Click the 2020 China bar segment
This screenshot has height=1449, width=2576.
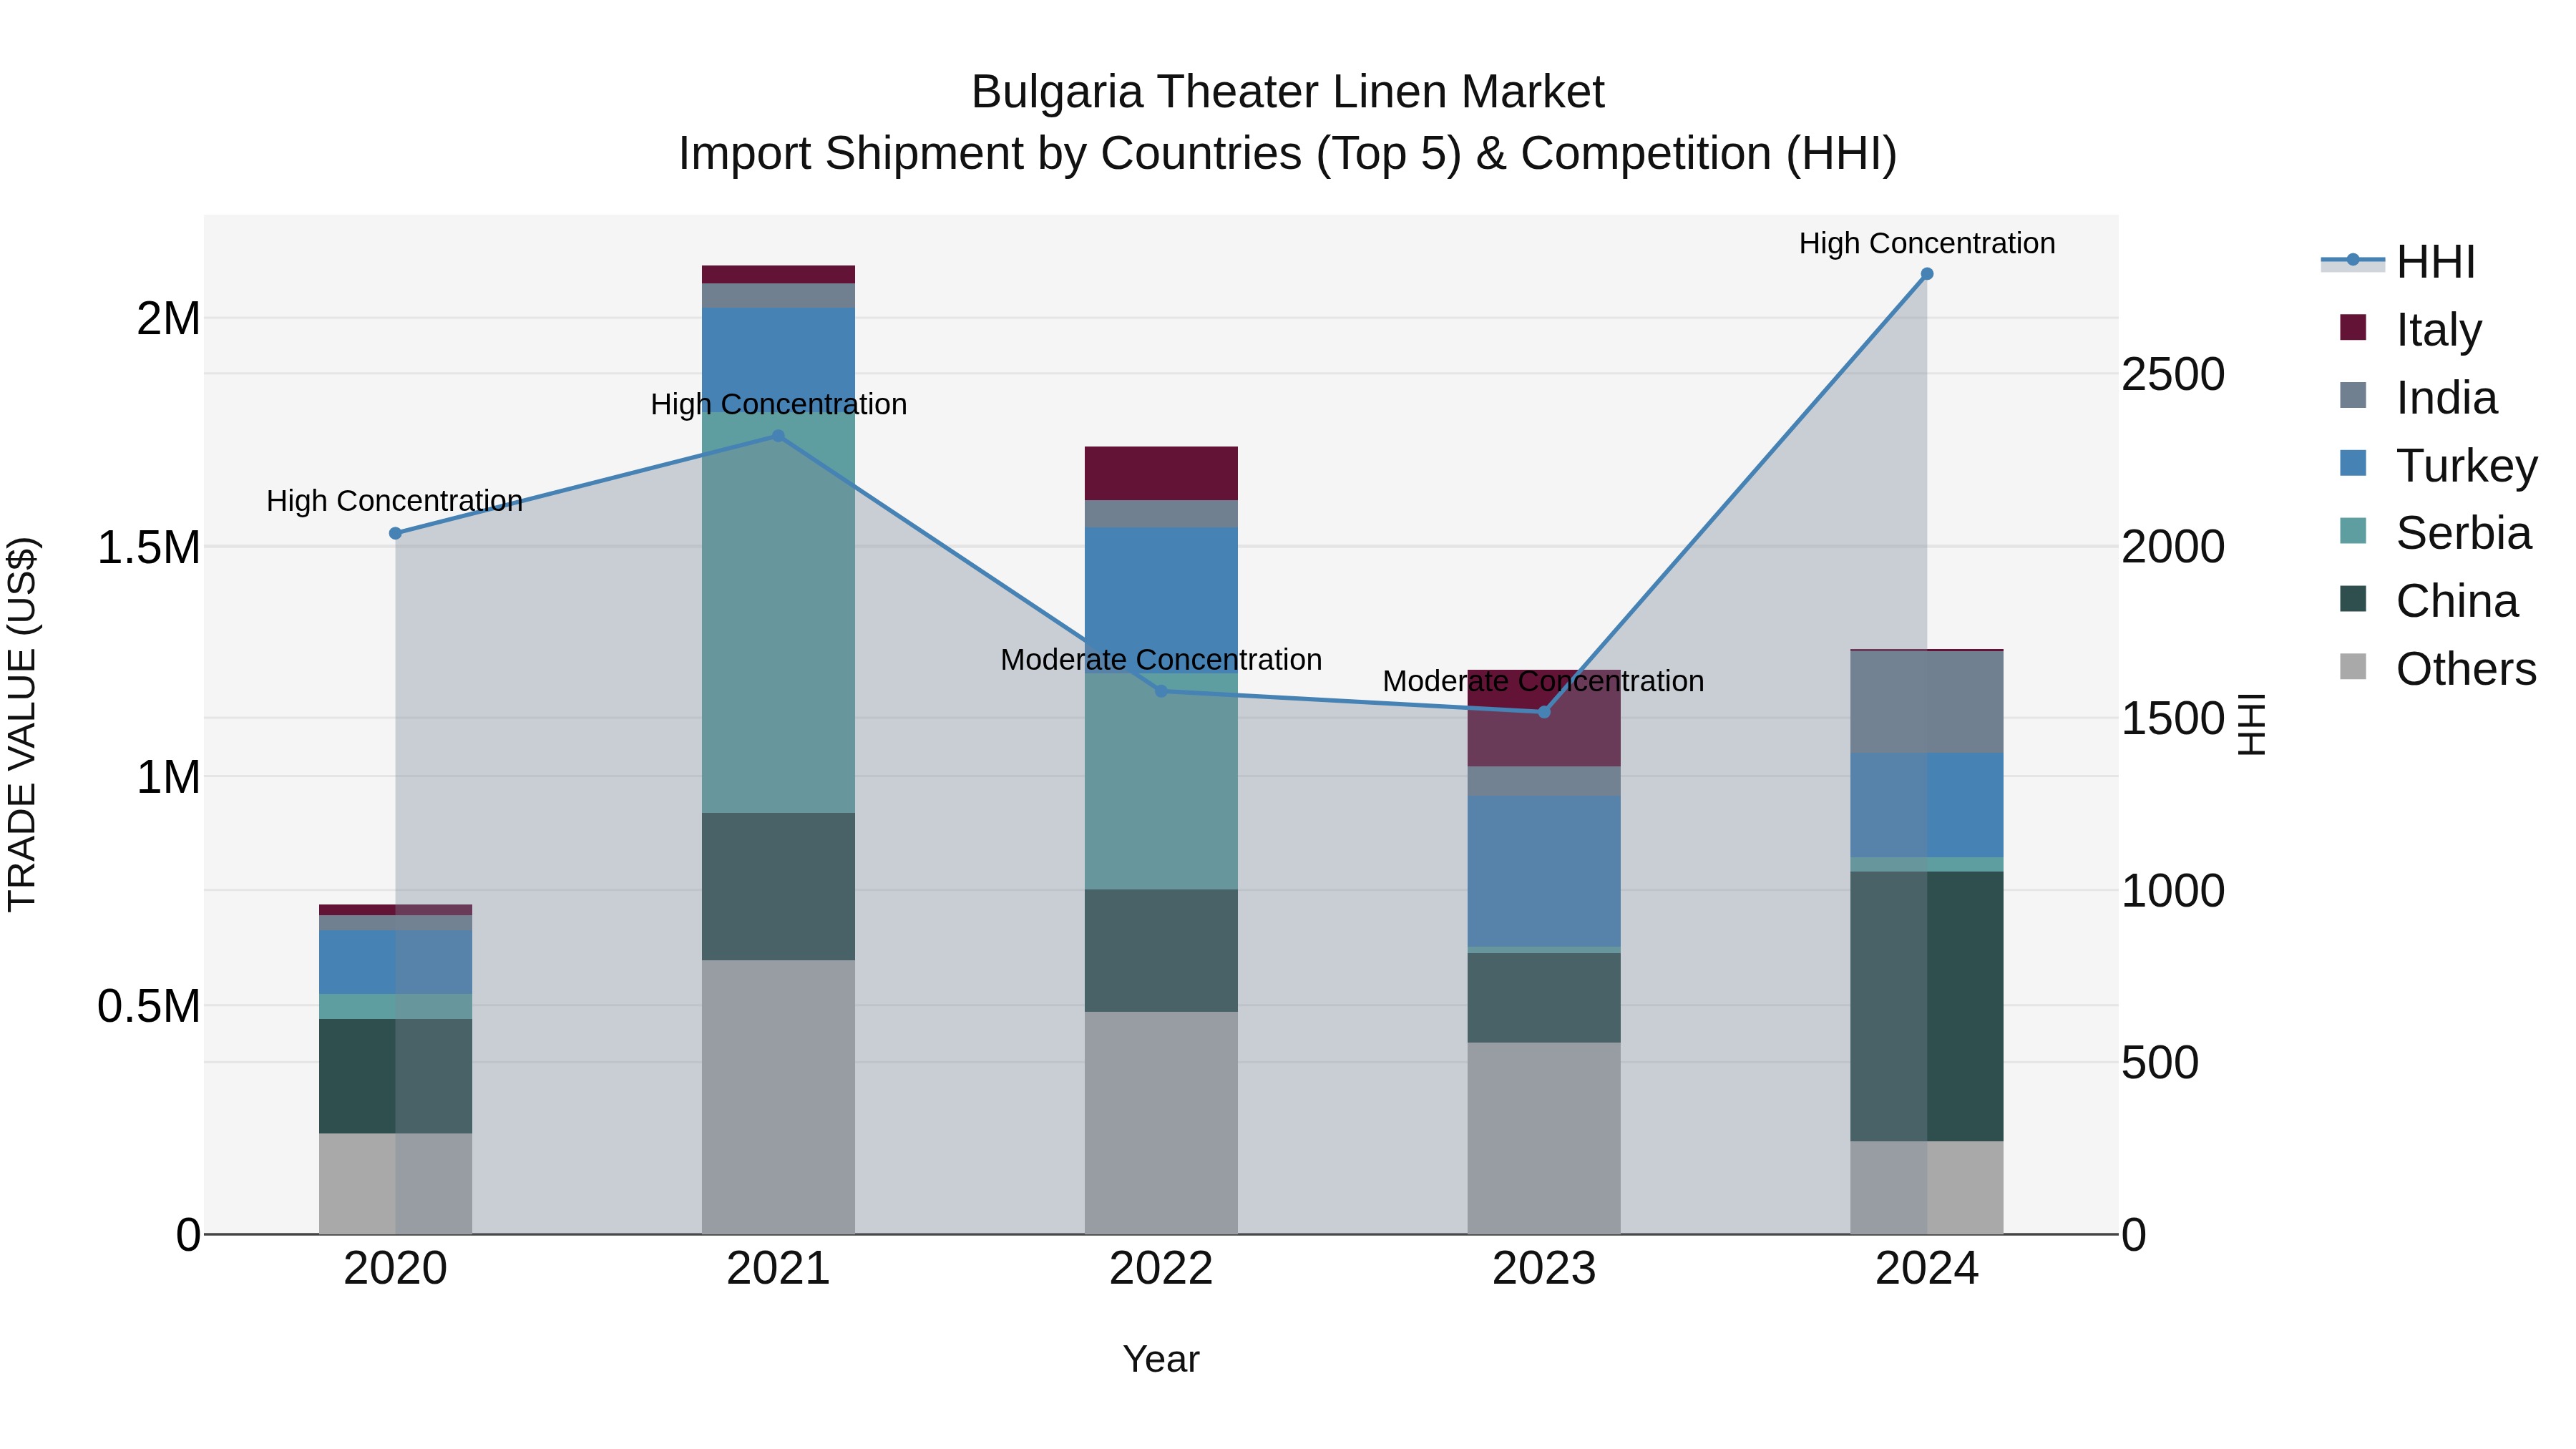(395, 1076)
